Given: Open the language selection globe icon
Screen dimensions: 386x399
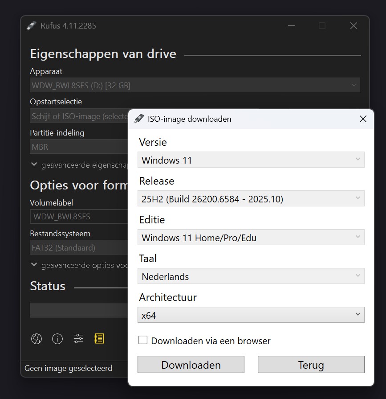Looking at the screenshot, I should click(37, 339).
